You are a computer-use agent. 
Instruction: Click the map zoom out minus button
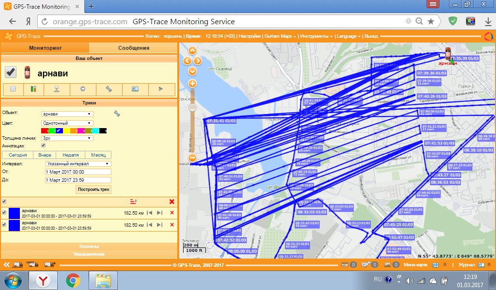(x=192, y=158)
